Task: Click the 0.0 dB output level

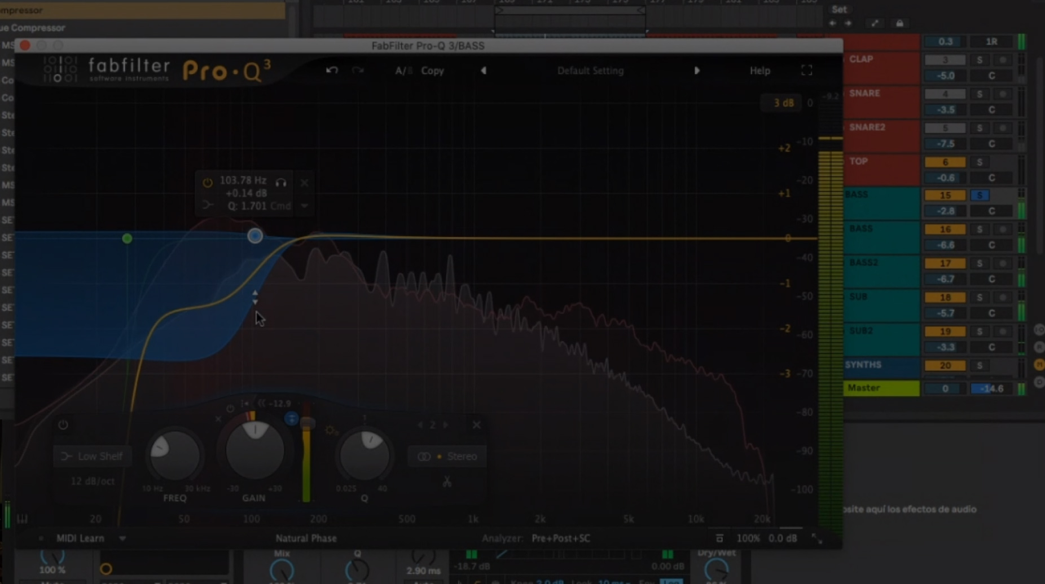Action: coord(783,538)
